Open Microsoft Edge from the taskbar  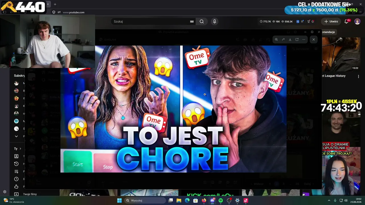(187, 200)
